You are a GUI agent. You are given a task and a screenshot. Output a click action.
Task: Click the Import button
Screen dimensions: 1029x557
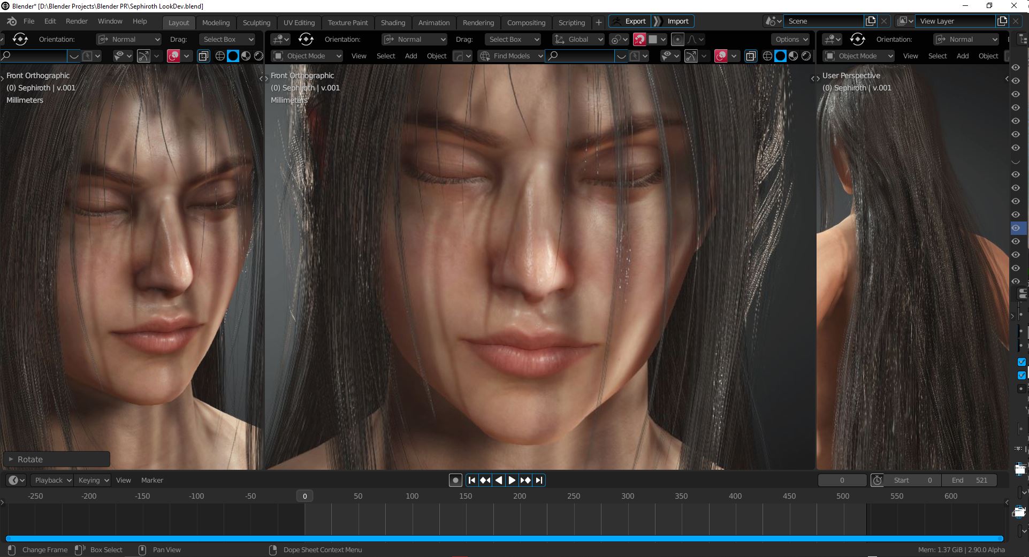(673, 21)
